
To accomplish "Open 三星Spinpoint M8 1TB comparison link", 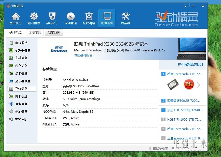I will point(185,138).
